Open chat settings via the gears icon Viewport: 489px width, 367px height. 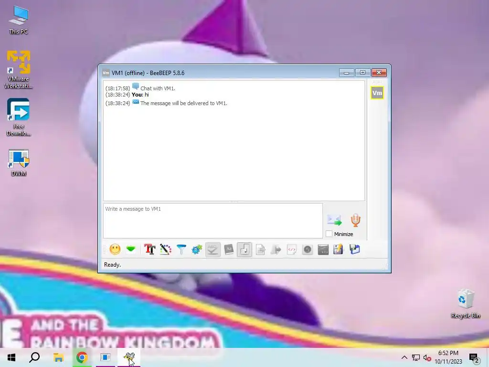pos(197,249)
